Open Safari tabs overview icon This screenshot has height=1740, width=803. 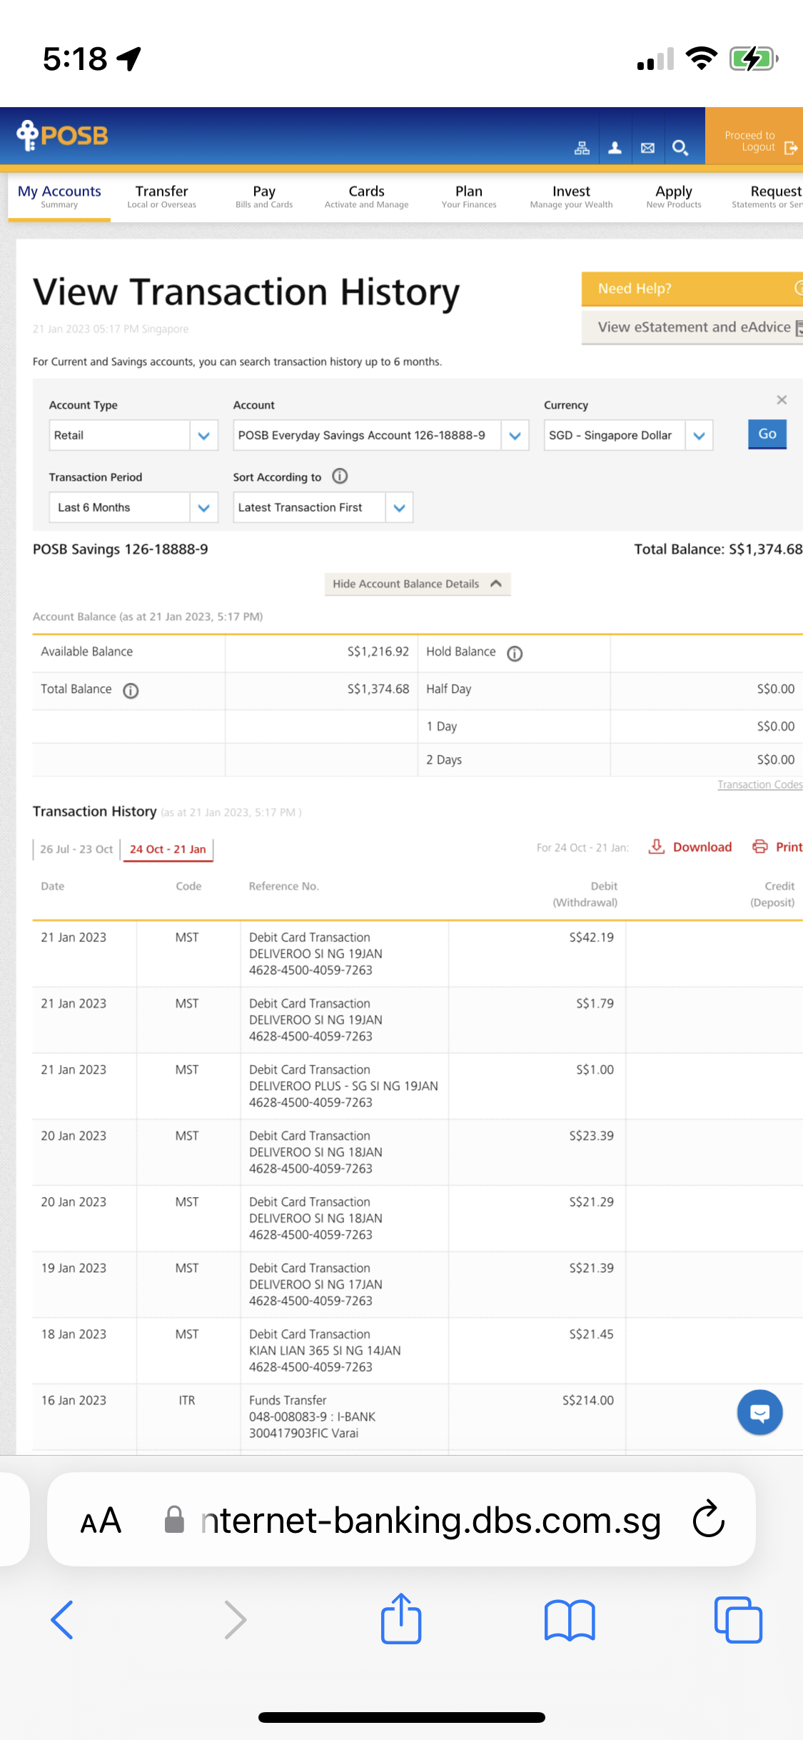point(738,1619)
